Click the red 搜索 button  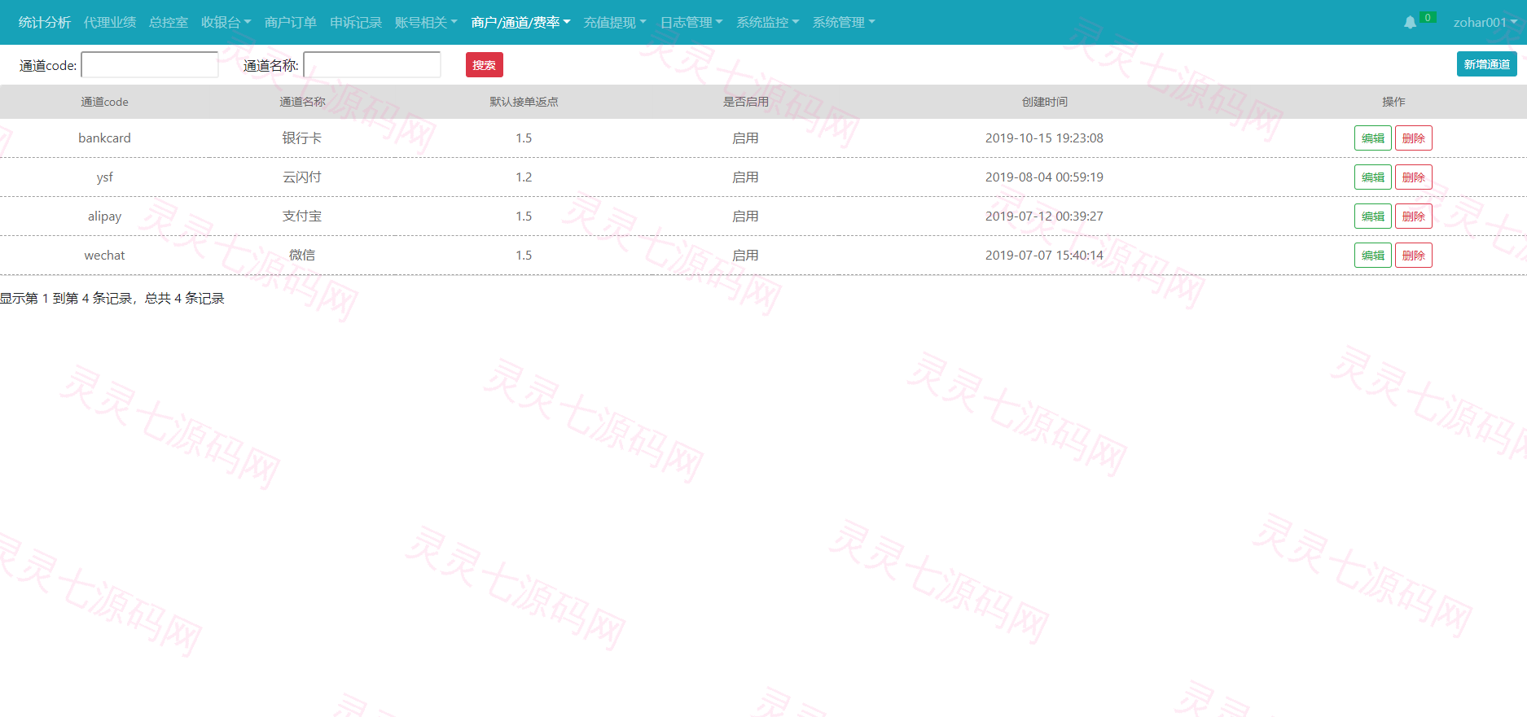point(485,65)
